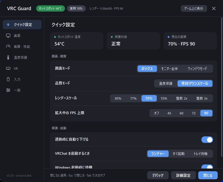This screenshot has width=223, height=182.
Task: Set FPS limit to 45
Action: [169, 113]
